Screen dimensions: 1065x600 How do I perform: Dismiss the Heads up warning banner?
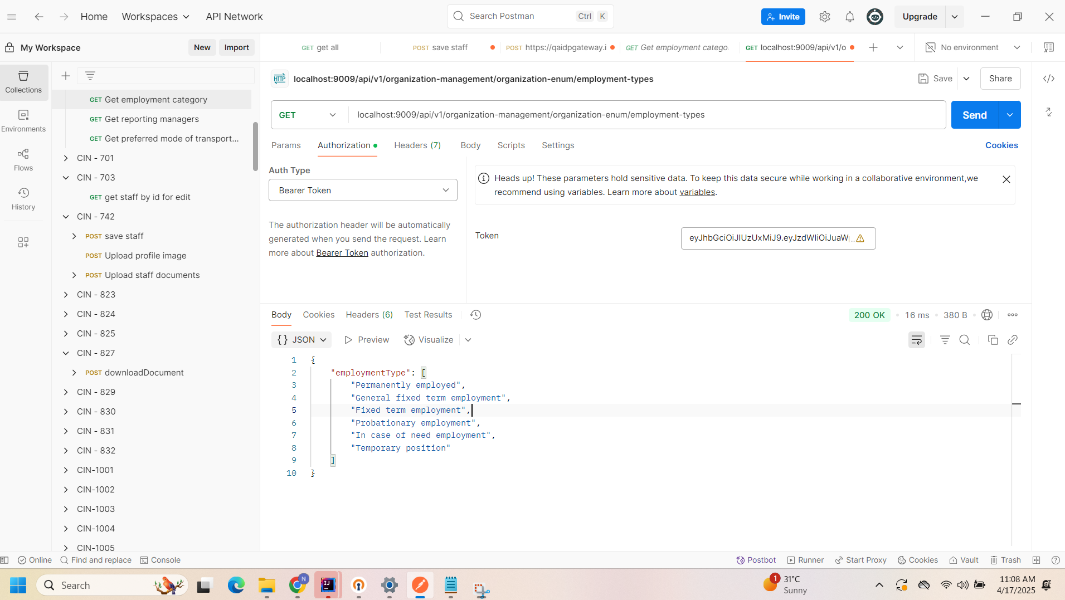pyautogui.click(x=1006, y=179)
